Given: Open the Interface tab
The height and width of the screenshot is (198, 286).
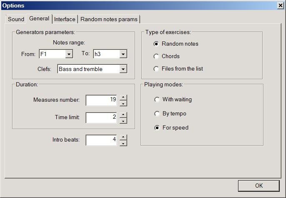Looking at the screenshot, I should point(65,19).
